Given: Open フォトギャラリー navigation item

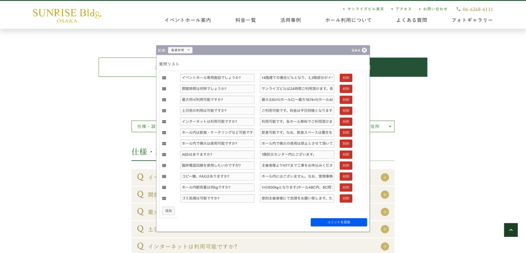Looking at the screenshot, I should coord(472,20).
